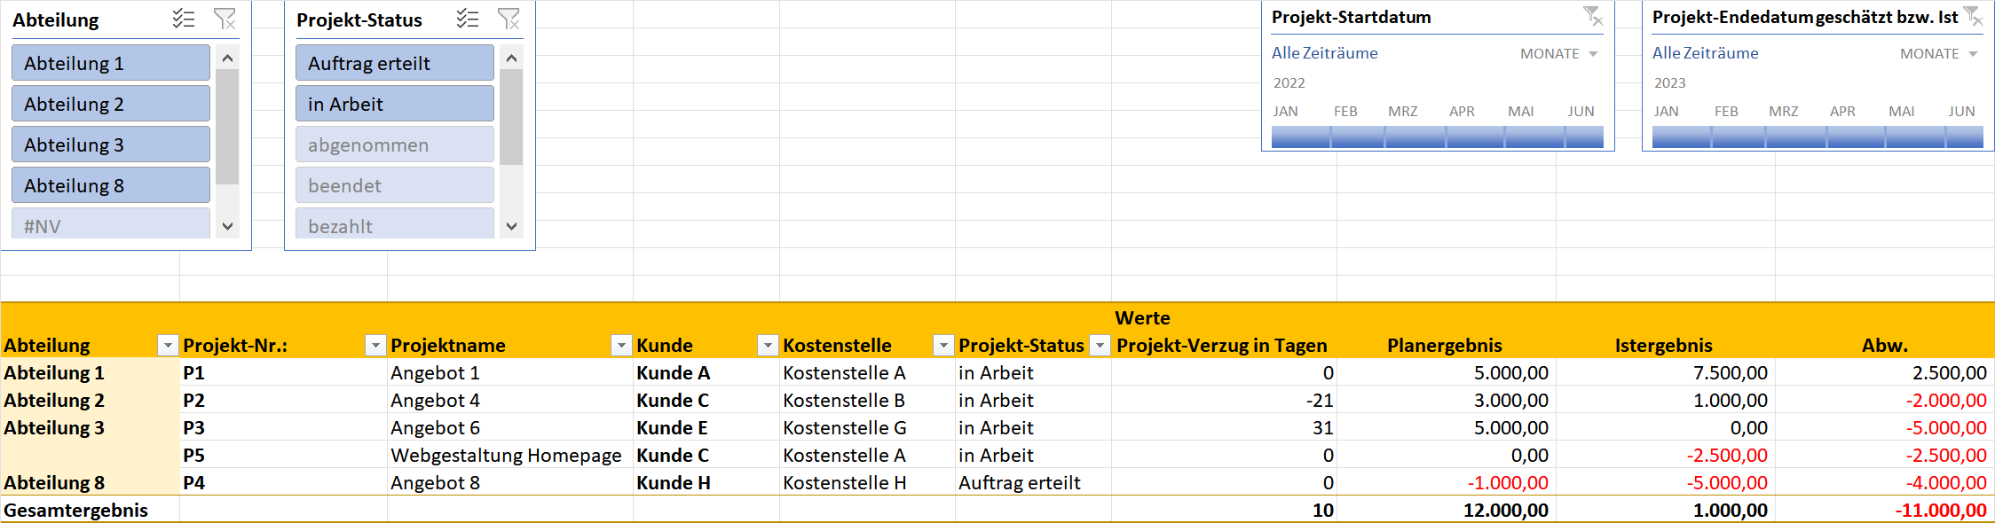Open Kunde column filter dropdown

click(x=768, y=346)
